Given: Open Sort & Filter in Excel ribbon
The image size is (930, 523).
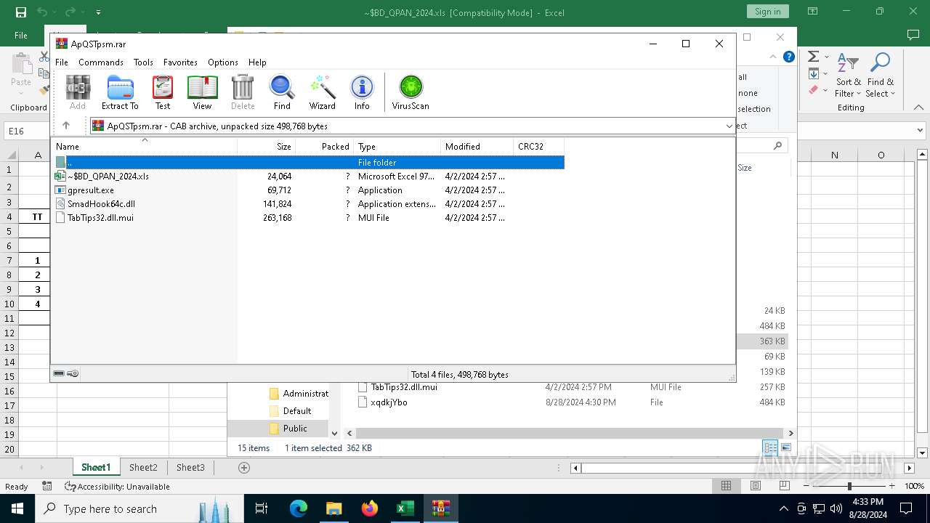Looking at the screenshot, I should [x=848, y=76].
